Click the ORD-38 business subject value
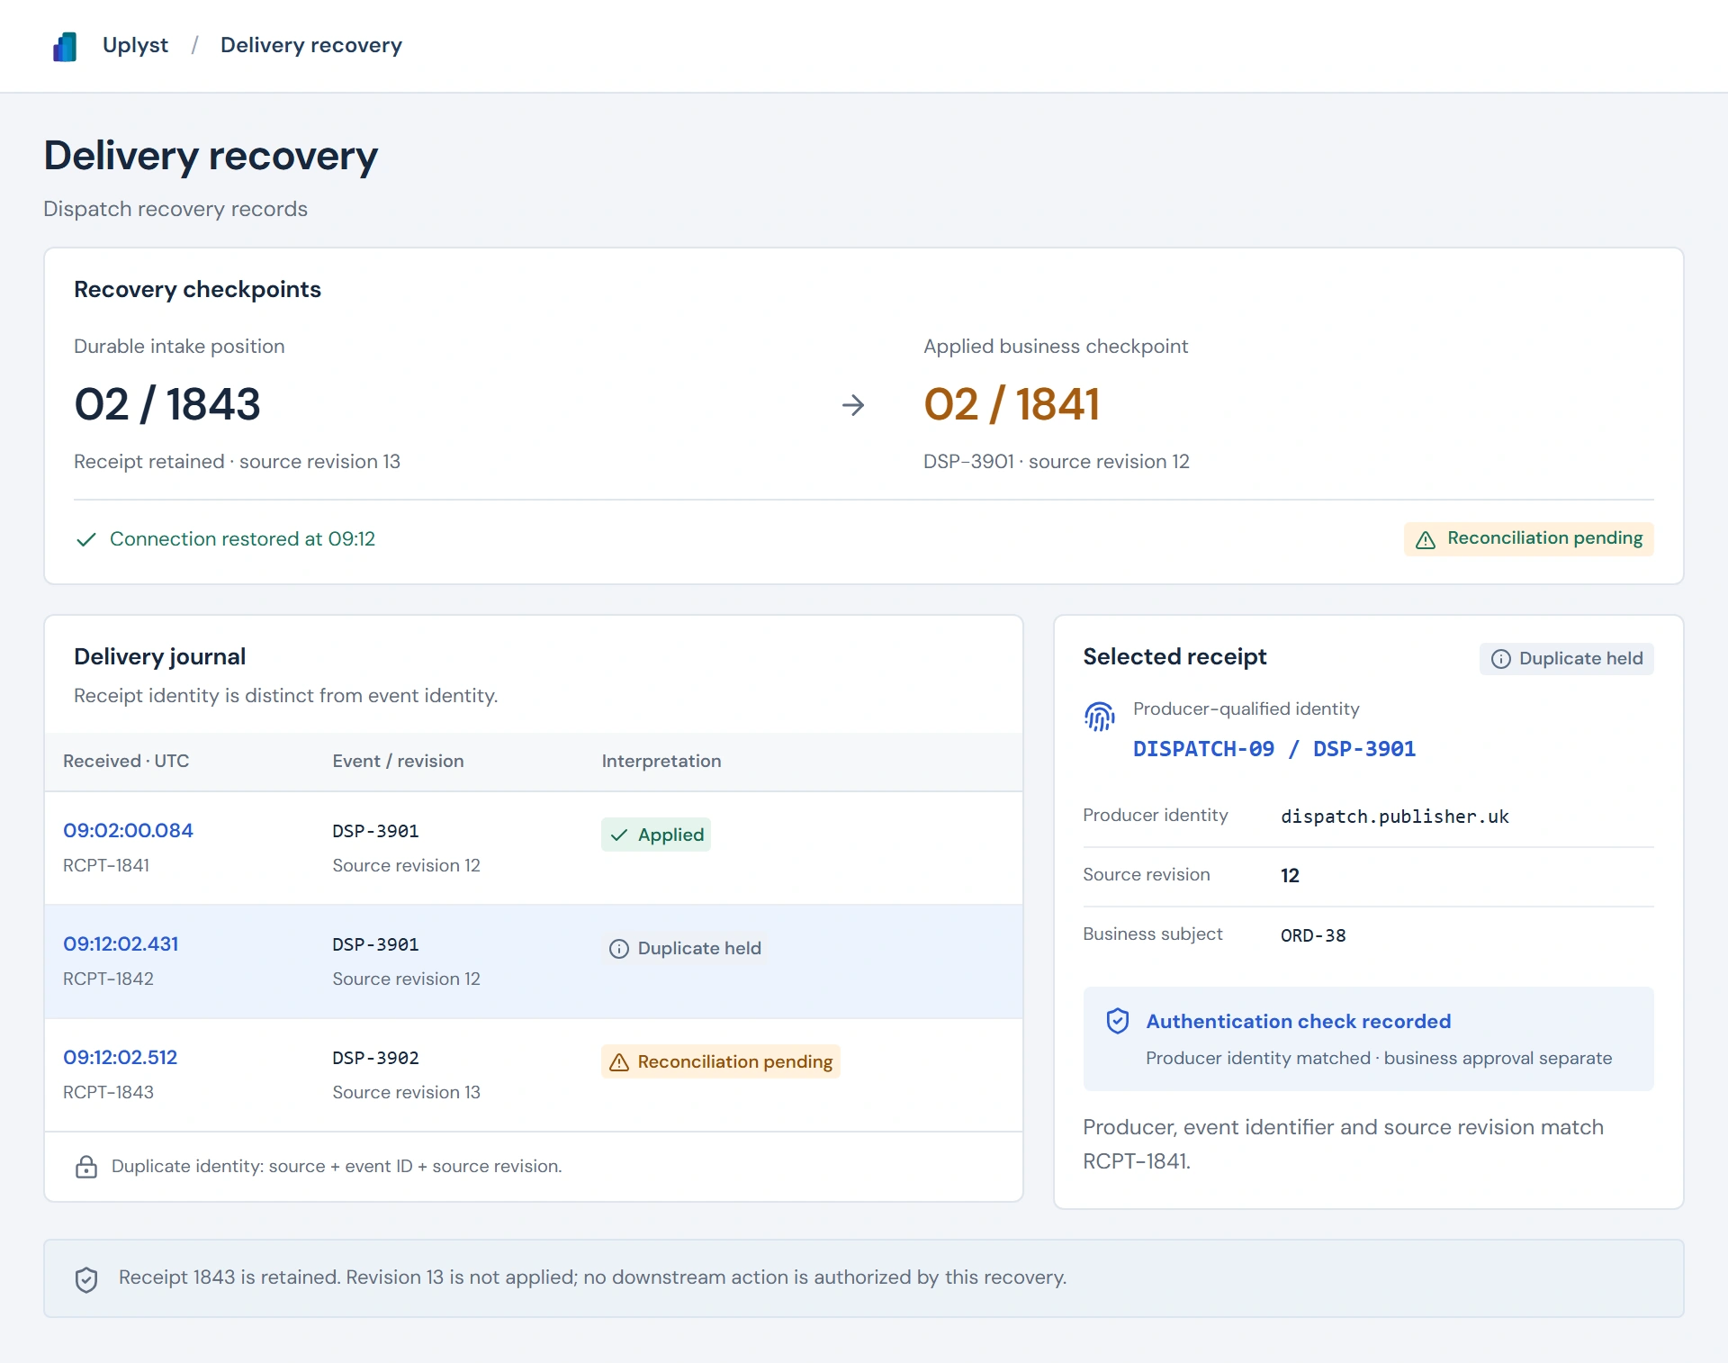This screenshot has height=1363, width=1728. click(1313, 935)
